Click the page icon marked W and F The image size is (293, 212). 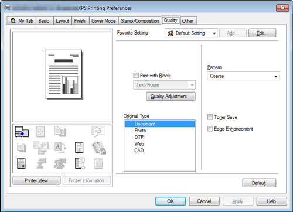pyautogui.click(x=79, y=148)
